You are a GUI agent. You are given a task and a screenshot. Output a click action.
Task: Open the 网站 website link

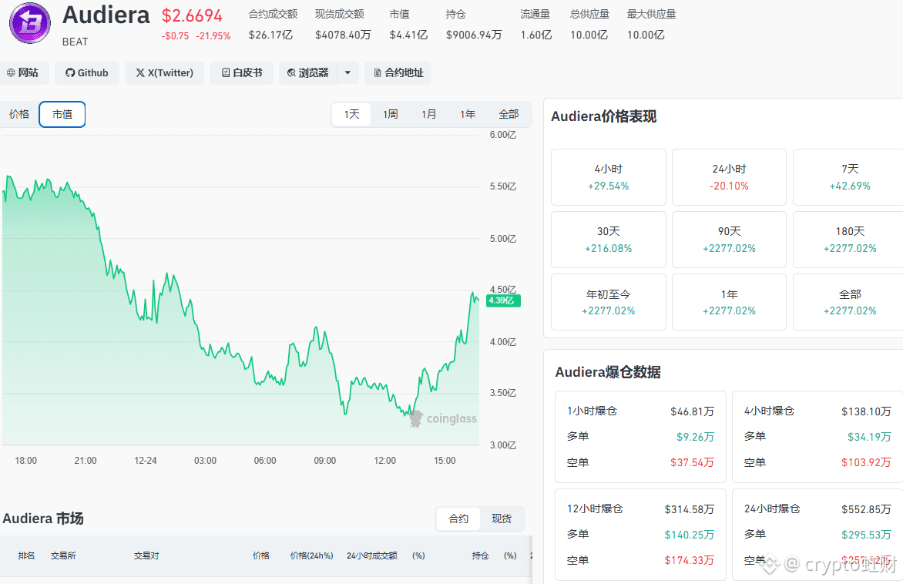click(22, 73)
